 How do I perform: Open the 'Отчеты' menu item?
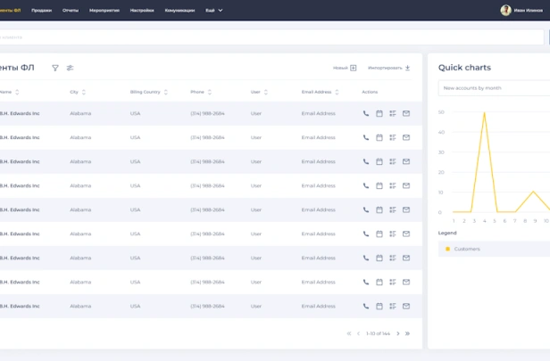click(71, 10)
